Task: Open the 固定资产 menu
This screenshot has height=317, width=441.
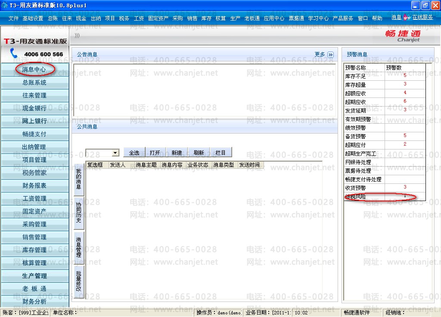Action: pyautogui.click(x=158, y=18)
